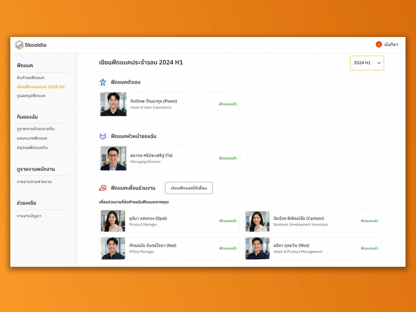
Task: Click the ฟีดแบคหัวหน้าของฉัน section heading
Action: pyautogui.click(x=133, y=137)
